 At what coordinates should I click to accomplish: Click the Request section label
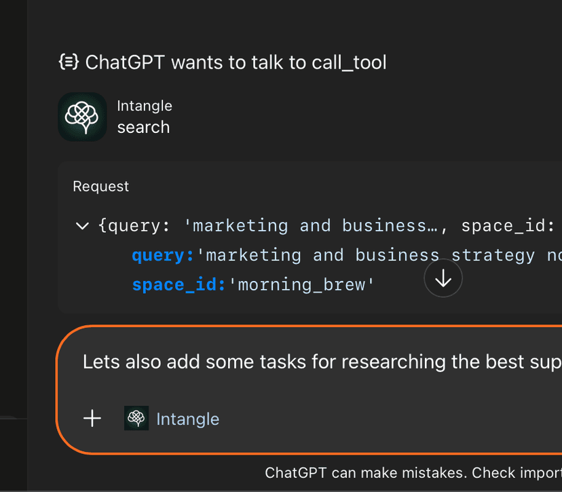[x=100, y=187]
